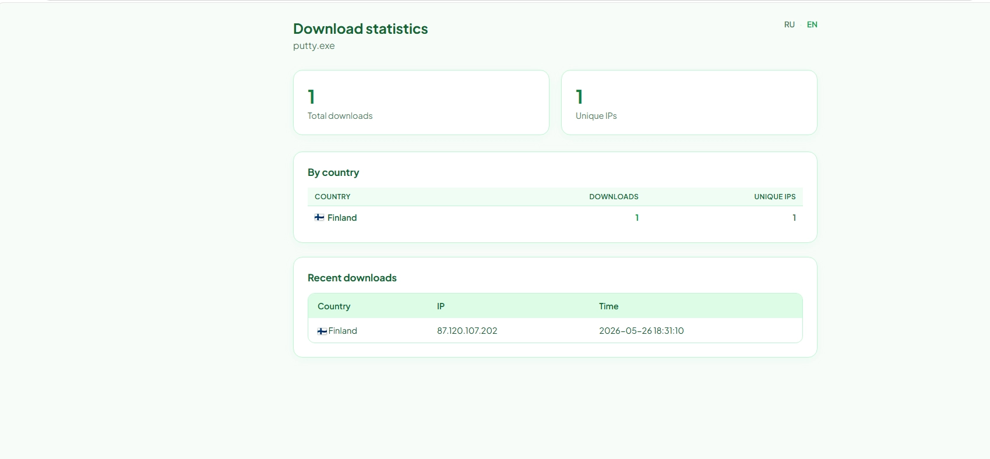Switch language to EN
The height and width of the screenshot is (459, 990).
812,24
